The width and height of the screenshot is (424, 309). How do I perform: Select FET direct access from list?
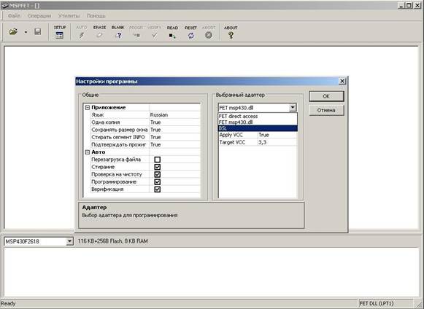(258, 116)
